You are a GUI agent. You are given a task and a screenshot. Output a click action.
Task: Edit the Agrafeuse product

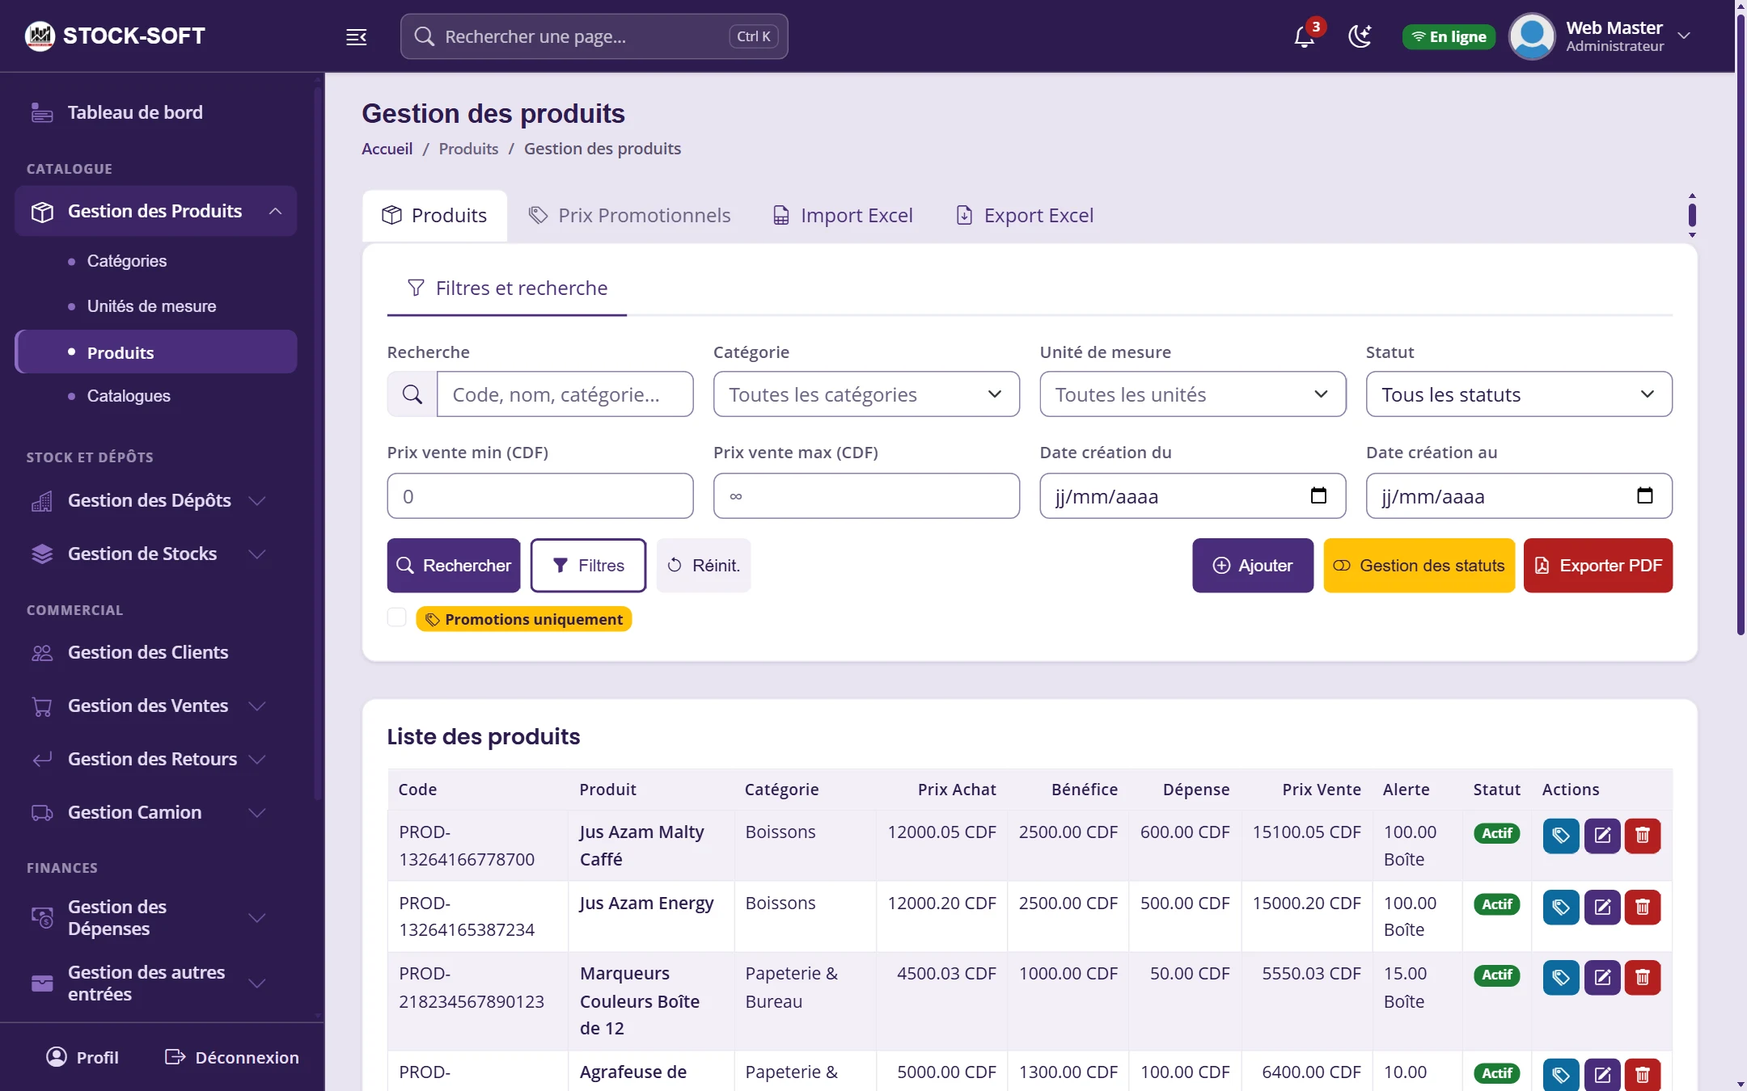tap(1602, 1075)
